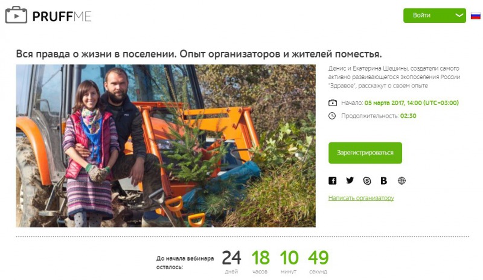Share the webinar via Twitter icon
The image size is (483, 280).
350,180
